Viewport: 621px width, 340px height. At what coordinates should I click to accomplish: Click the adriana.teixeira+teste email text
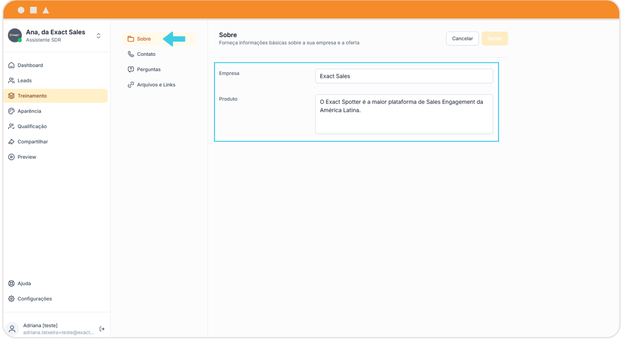[59, 333]
